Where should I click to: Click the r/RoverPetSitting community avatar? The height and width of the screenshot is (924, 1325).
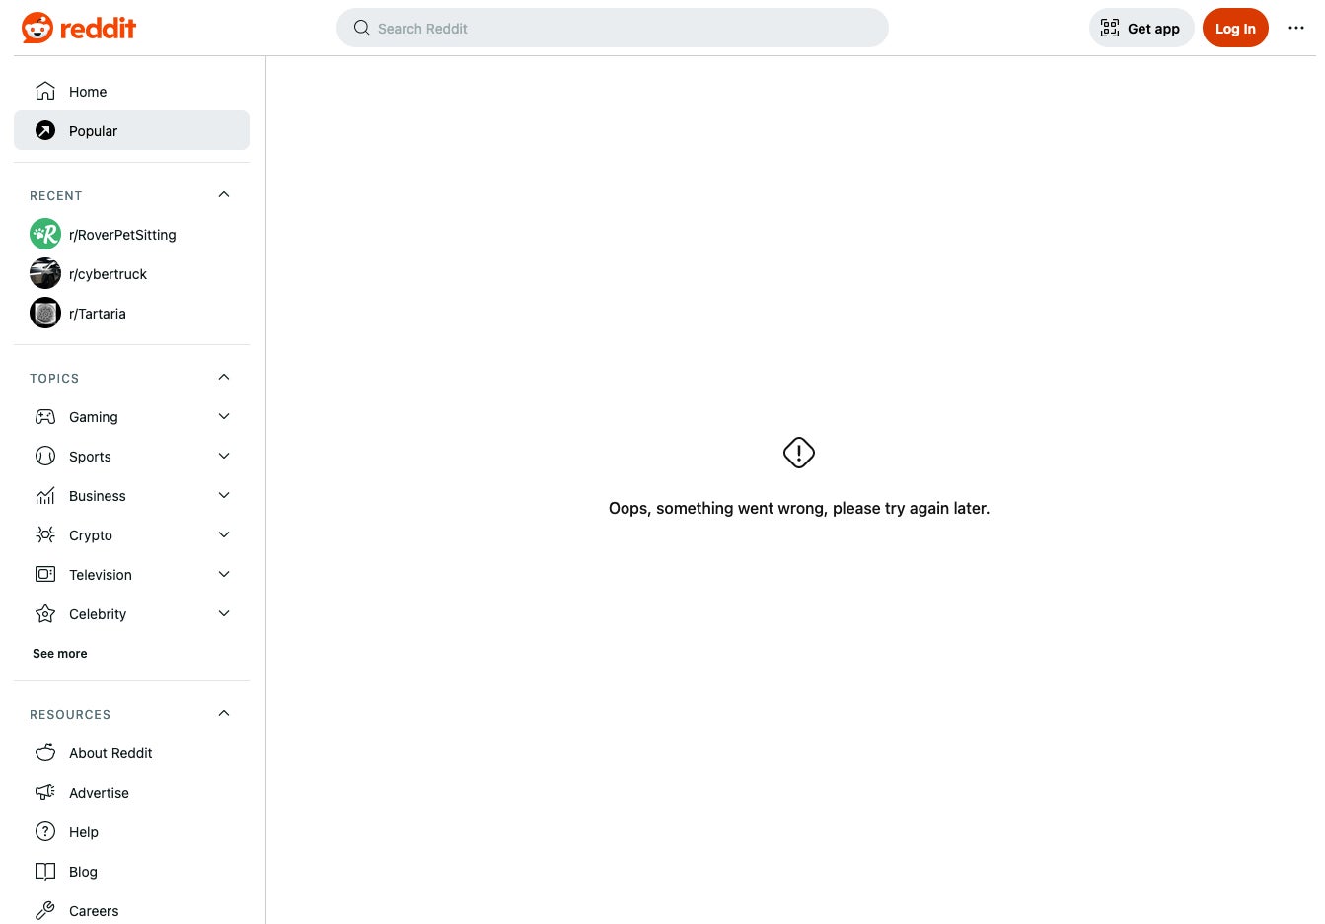pyautogui.click(x=45, y=234)
